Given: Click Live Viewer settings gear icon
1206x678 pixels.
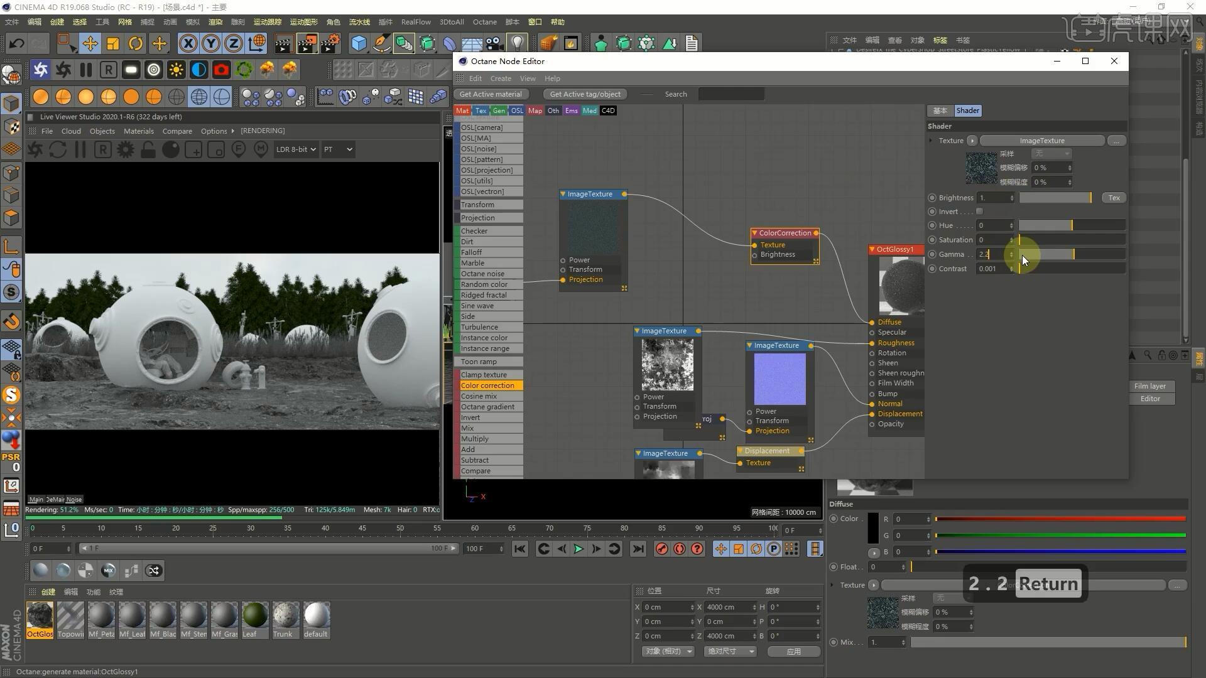Looking at the screenshot, I should tap(126, 149).
